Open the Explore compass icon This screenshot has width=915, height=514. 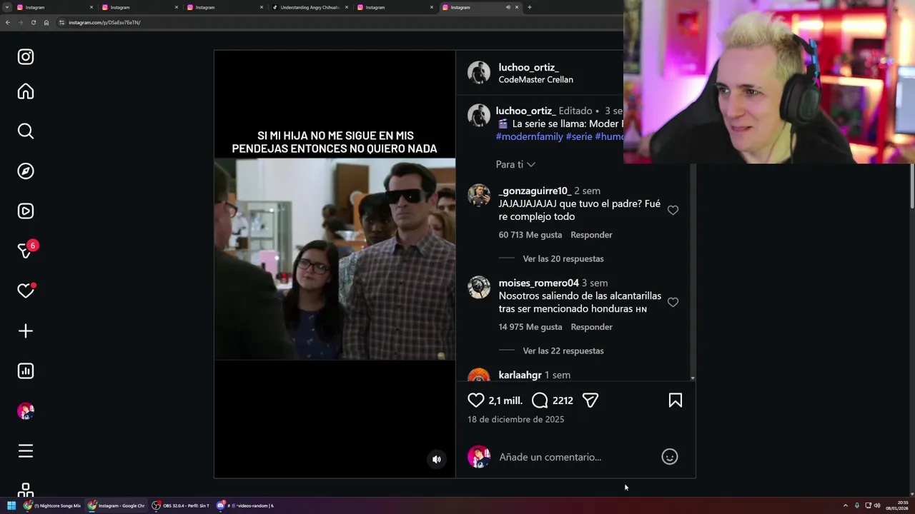click(26, 171)
